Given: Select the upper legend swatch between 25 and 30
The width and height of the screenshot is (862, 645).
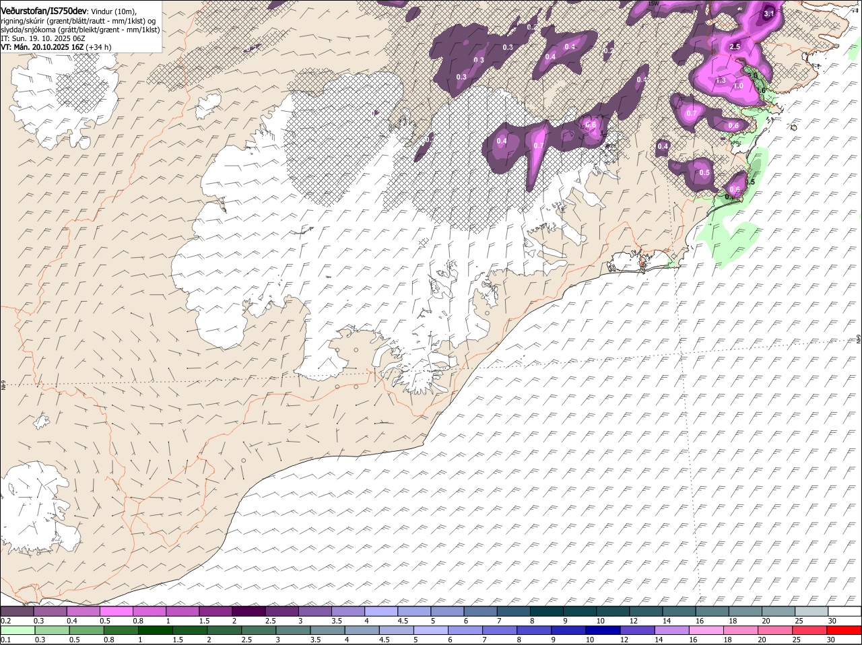Looking at the screenshot, I should [812, 611].
